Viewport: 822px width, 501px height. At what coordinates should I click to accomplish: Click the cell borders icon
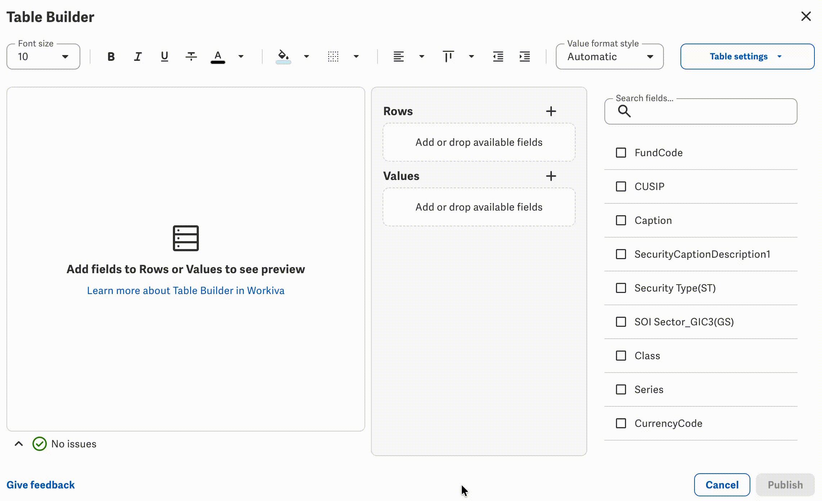tap(333, 57)
